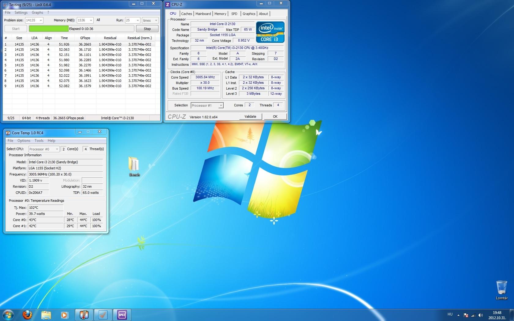The width and height of the screenshot is (514, 321).
Task: Open the Windows Start menu orb
Action: point(8,315)
